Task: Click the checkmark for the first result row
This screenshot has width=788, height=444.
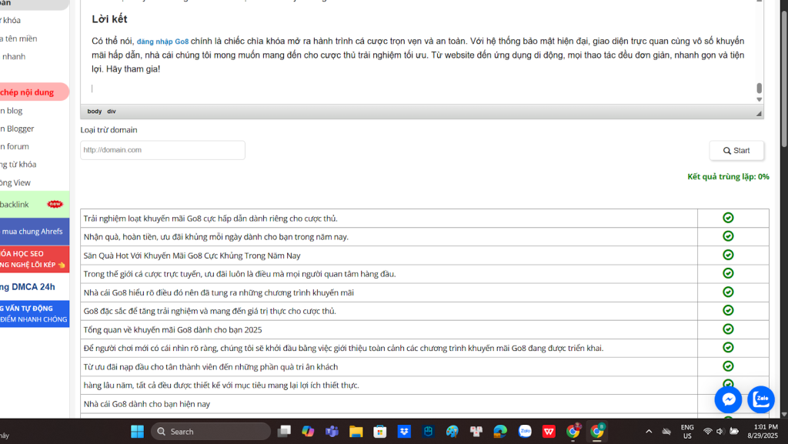Action: tap(728, 218)
